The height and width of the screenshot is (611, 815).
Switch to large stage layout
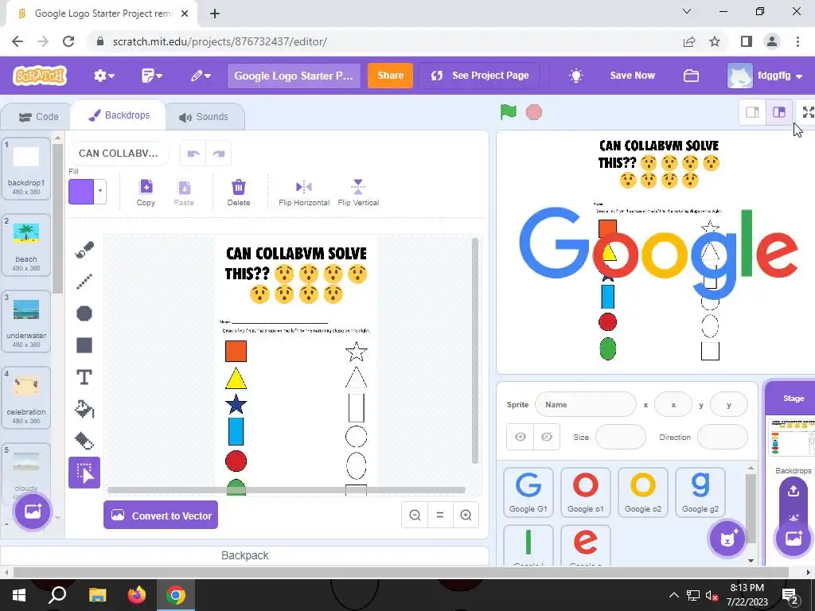(x=778, y=112)
